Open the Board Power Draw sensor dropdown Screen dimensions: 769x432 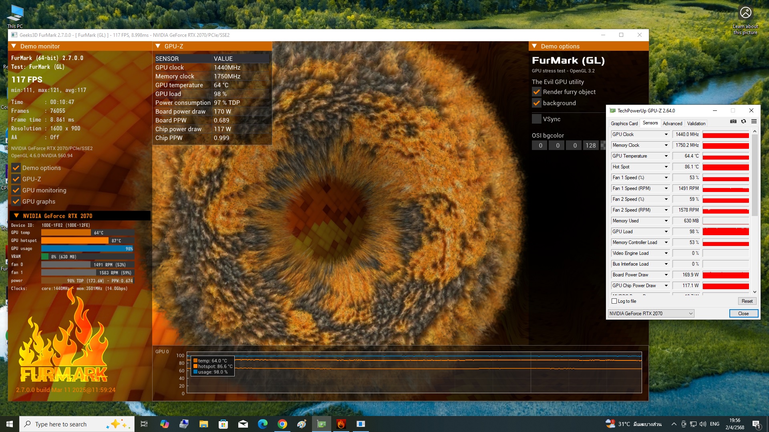(x=666, y=275)
